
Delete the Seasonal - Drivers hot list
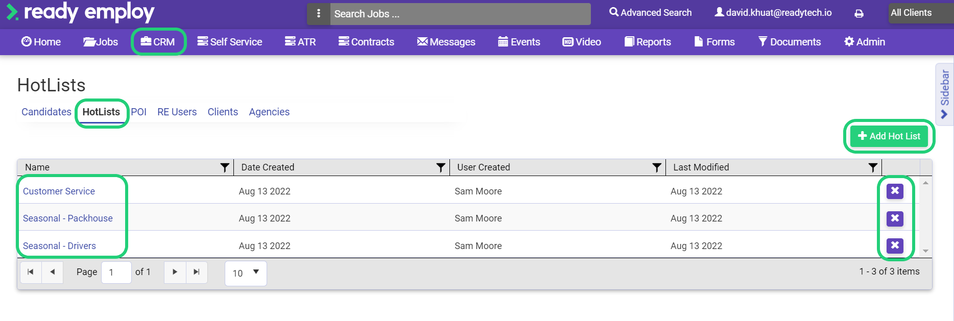point(895,245)
